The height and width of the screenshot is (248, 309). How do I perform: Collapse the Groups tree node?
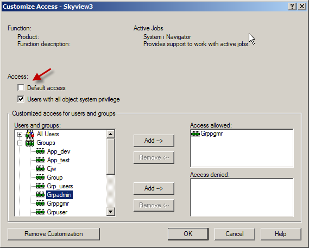point(20,143)
